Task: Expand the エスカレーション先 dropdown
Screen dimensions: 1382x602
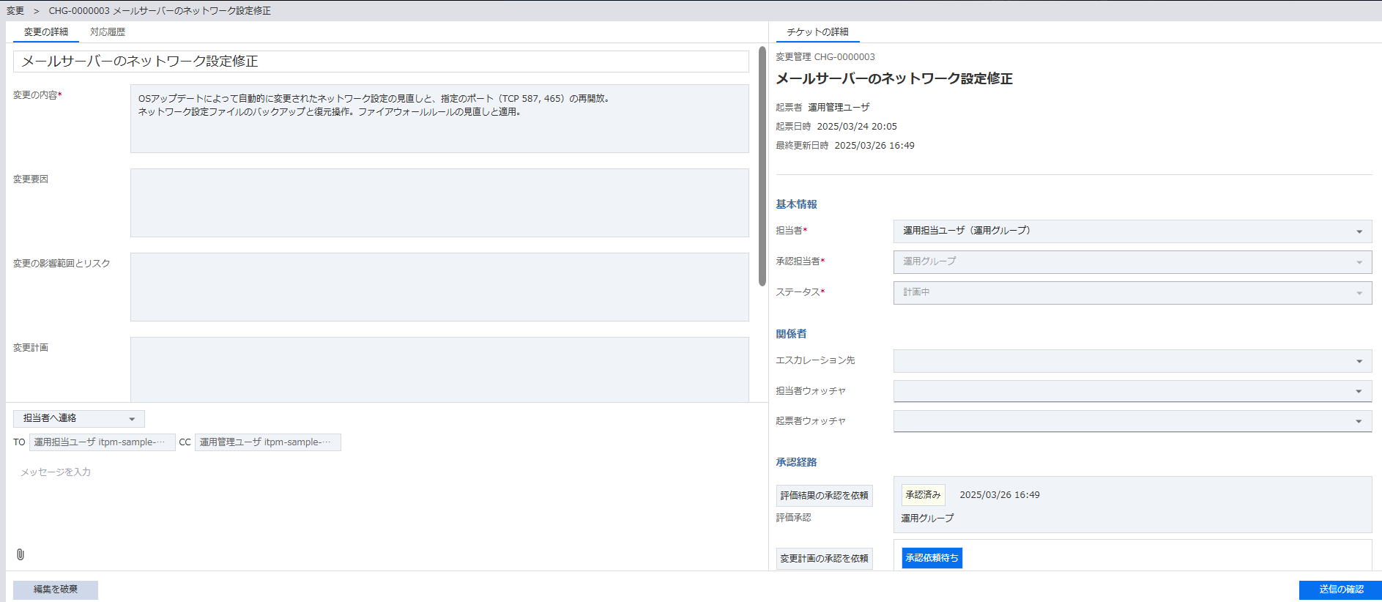Action: click(1132, 361)
